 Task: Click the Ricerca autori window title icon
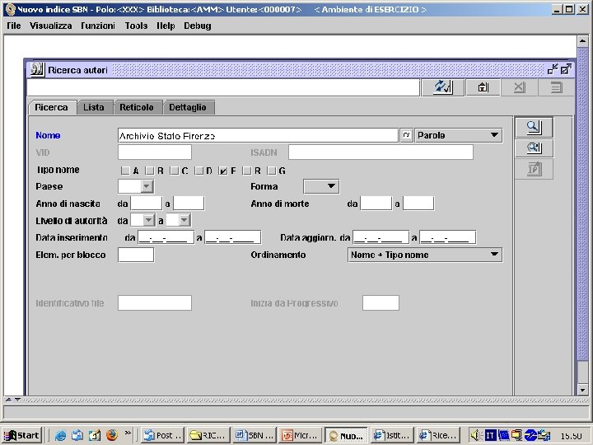click(37, 69)
